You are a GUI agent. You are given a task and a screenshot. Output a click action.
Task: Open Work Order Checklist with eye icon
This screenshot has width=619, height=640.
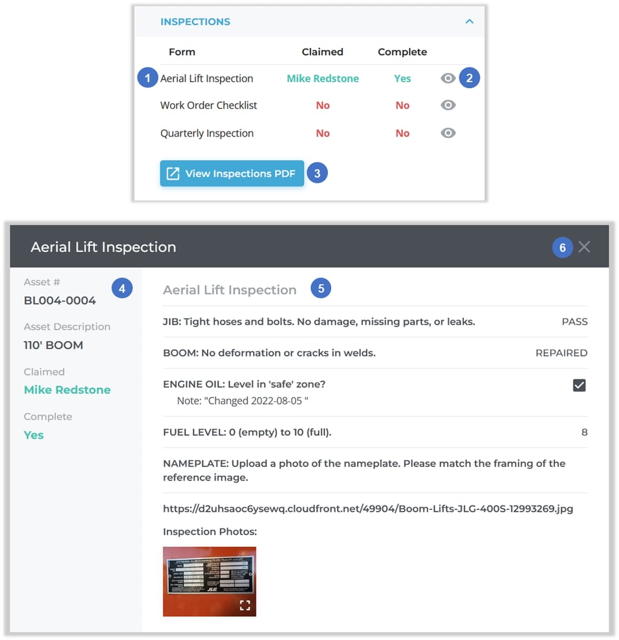(x=447, y=105)
